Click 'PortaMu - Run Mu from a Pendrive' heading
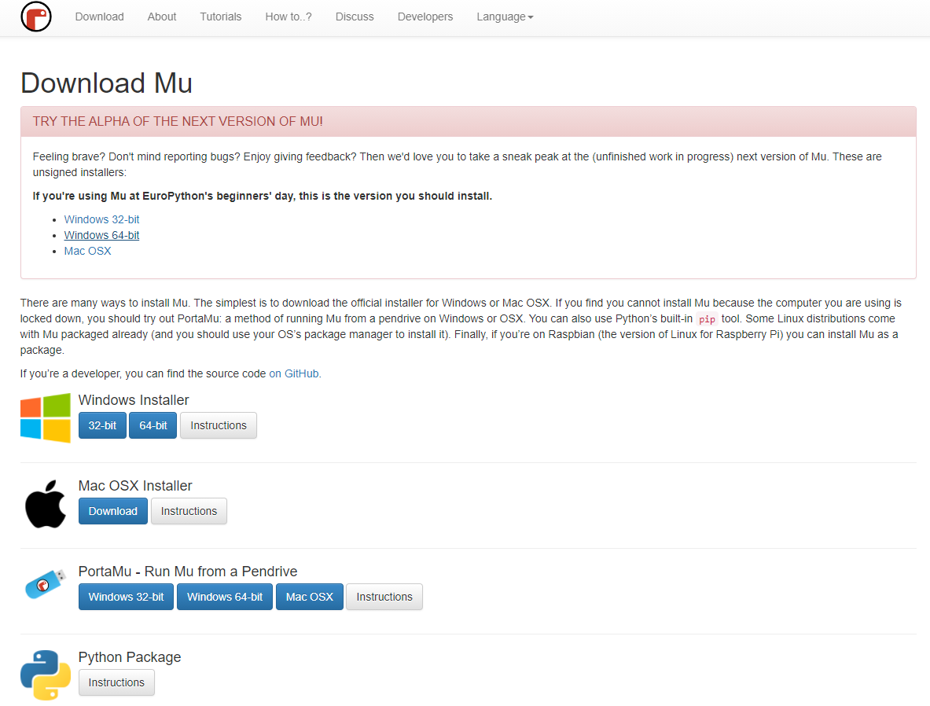 (x=187, y=572)
